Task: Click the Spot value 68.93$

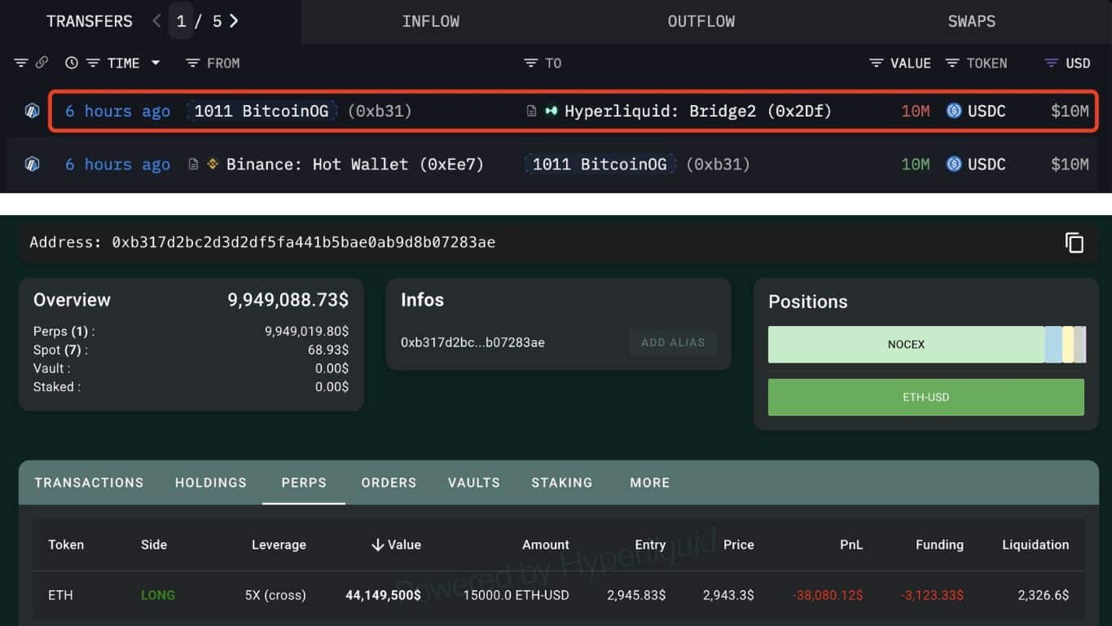Action: (x=328, y=350)
